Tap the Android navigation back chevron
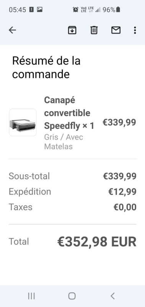Screen dimensions: 145x307 pyautogui.click(x=112, y=296)
